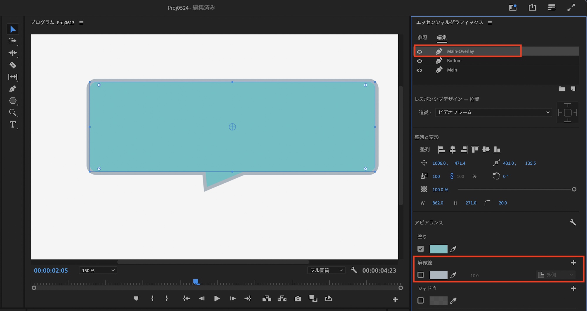Screen dimensions: 587x311
Task: Enable the stroke checkbox
Action: click(421, 275)
